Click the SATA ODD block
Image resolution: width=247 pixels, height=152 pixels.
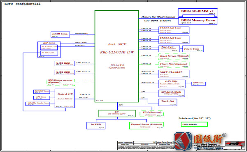pyautogui.click(x=65, y=72)
